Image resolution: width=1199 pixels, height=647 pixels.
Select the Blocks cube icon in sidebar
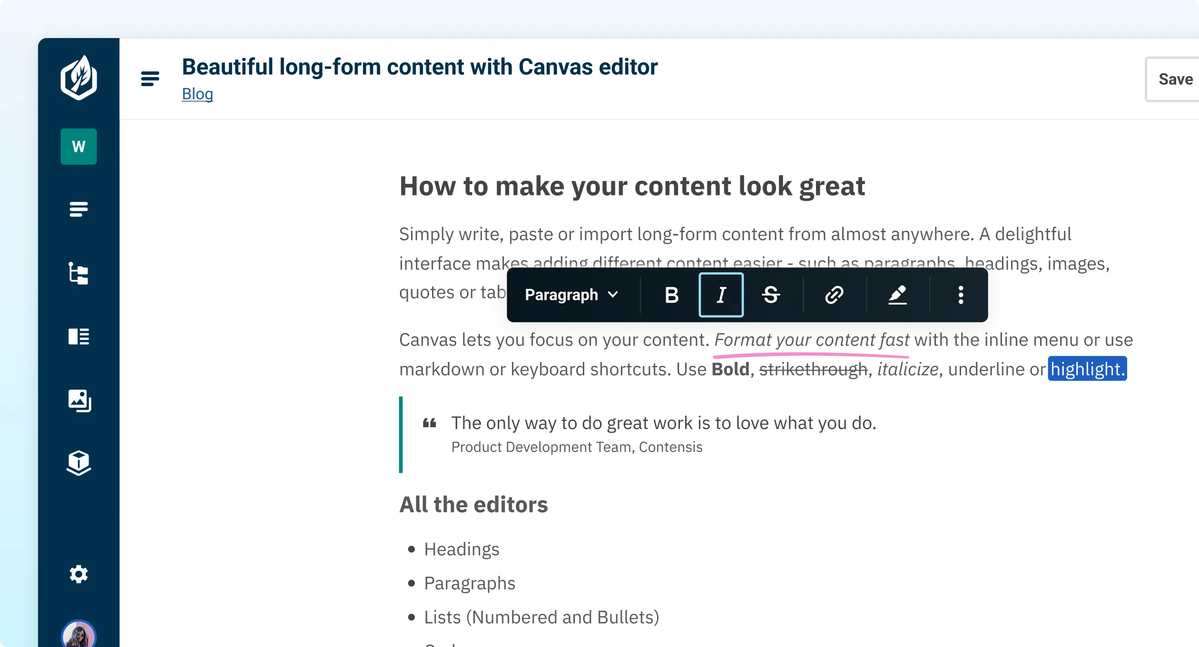(79, 462)
